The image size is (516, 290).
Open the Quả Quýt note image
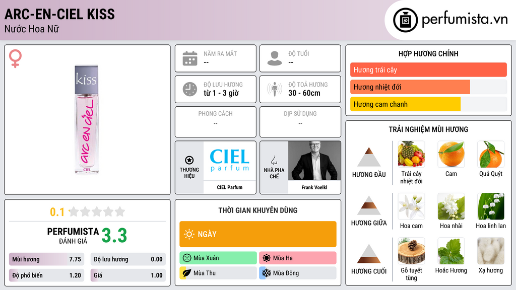491,154
